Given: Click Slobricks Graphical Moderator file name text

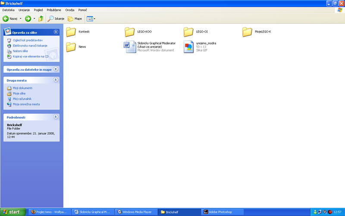Looking at the screenshot, I should coord(157,45).
